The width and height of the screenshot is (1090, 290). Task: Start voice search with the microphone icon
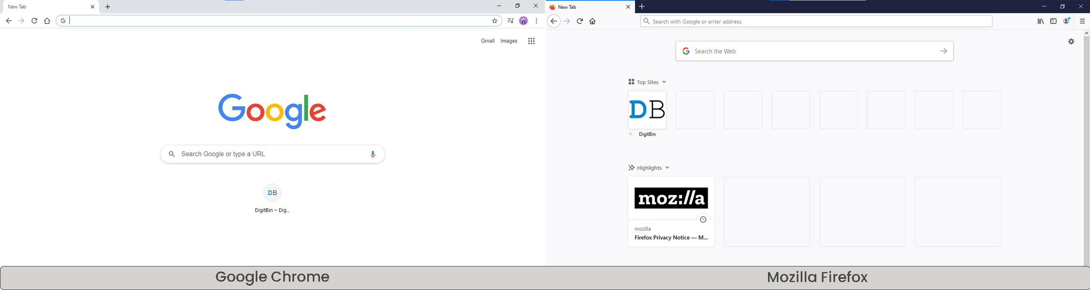click(373, 154)
